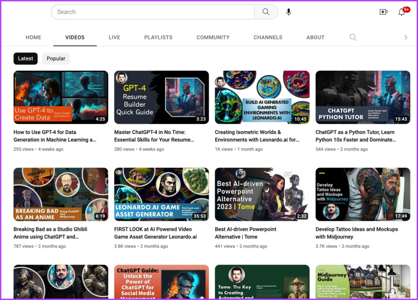The height and width of the screenshot is (300, 418).
Task: Open the ChatGPT Python Tutor thumbnail
Action: pyautogui.click(x=363, y=97)
